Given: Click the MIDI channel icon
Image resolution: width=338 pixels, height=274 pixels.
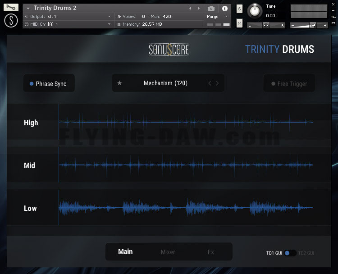Looking at the screenshot, I should (26, 24).
